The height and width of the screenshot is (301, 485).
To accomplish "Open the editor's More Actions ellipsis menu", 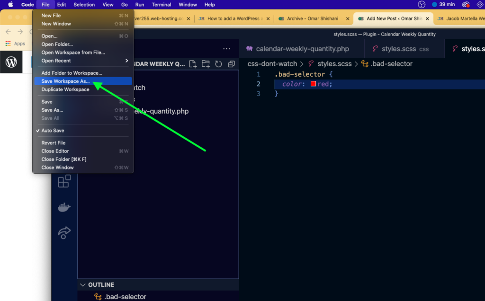I will [x=226, y=48].
